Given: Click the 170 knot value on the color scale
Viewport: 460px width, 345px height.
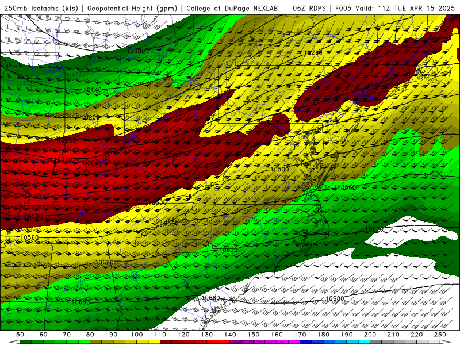Looking at the screenshot, I should (x=300, y=335).
